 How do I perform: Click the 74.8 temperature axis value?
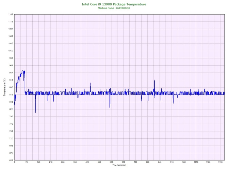tap(11, 131)
